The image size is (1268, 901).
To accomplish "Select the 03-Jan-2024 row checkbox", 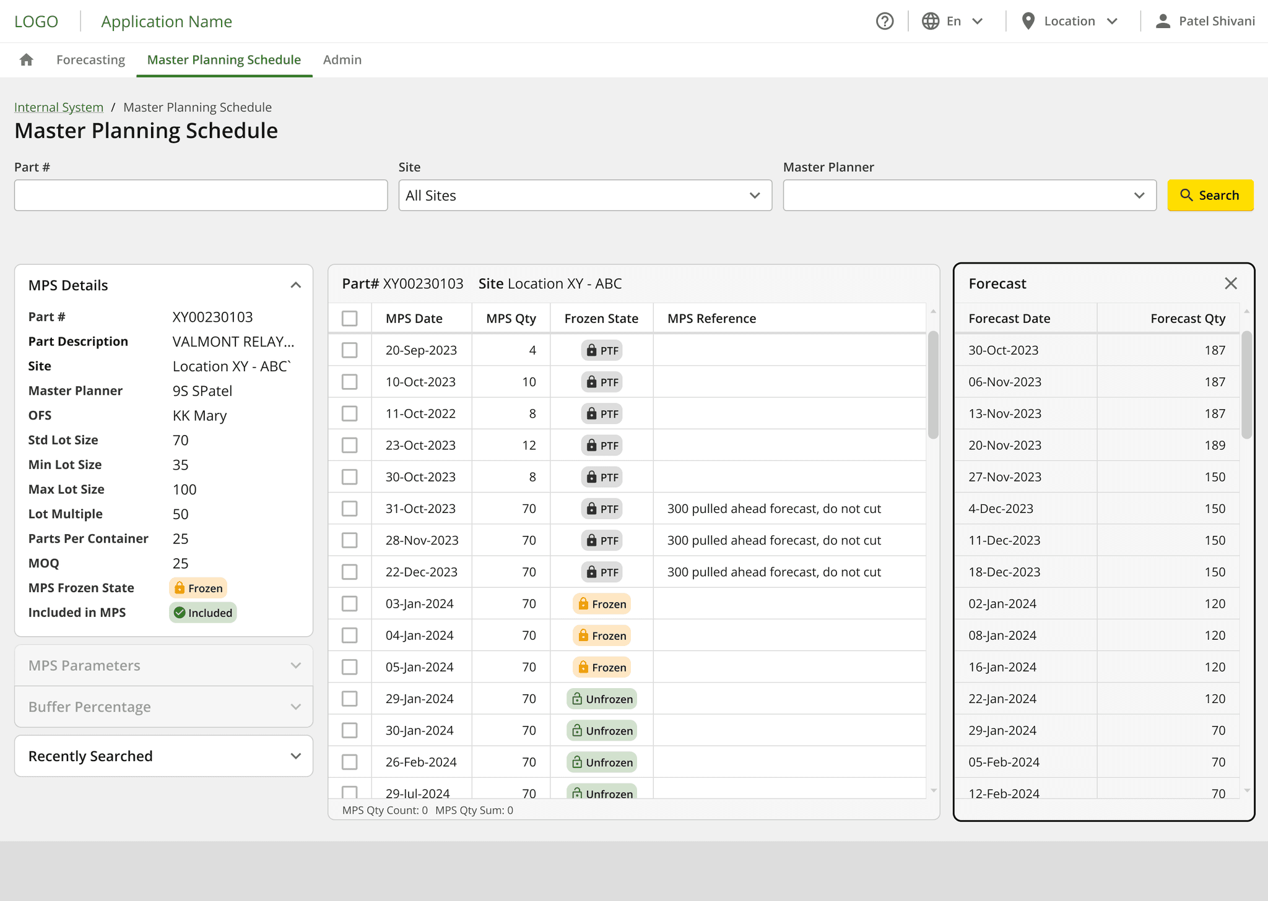I will (350, 604).
